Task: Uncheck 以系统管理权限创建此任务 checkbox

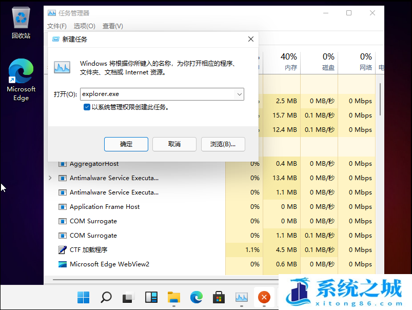Action: (87, 107)
